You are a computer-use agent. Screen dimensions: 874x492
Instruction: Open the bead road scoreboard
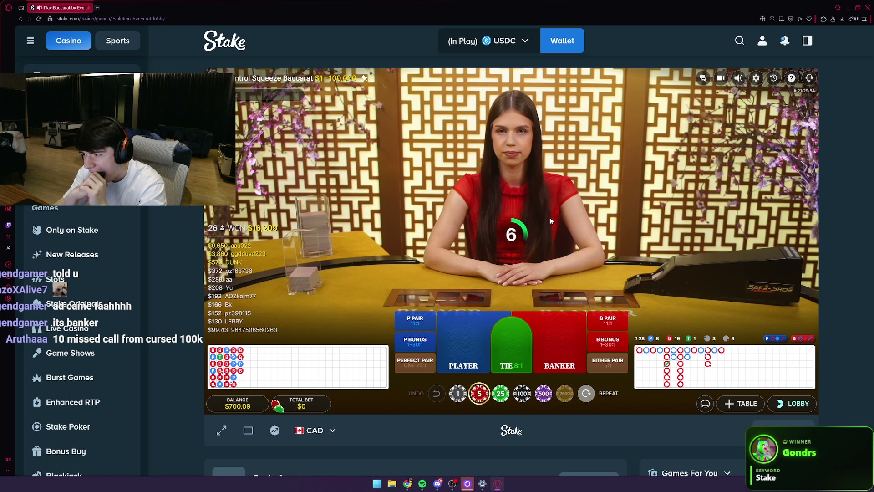298,367
